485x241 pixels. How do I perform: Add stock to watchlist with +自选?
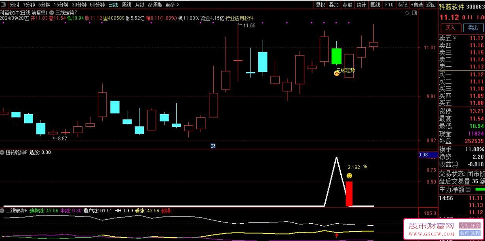tap(417, 5)
